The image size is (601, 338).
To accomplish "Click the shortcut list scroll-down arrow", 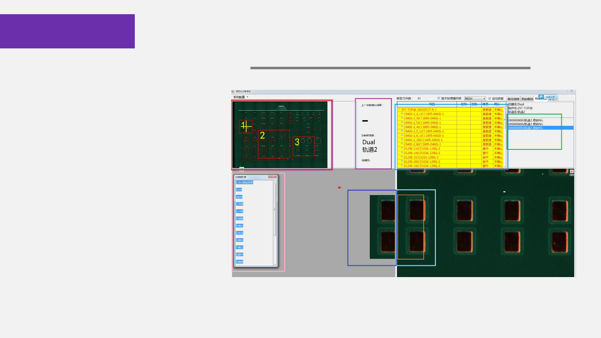I will [x=275, y=265].
